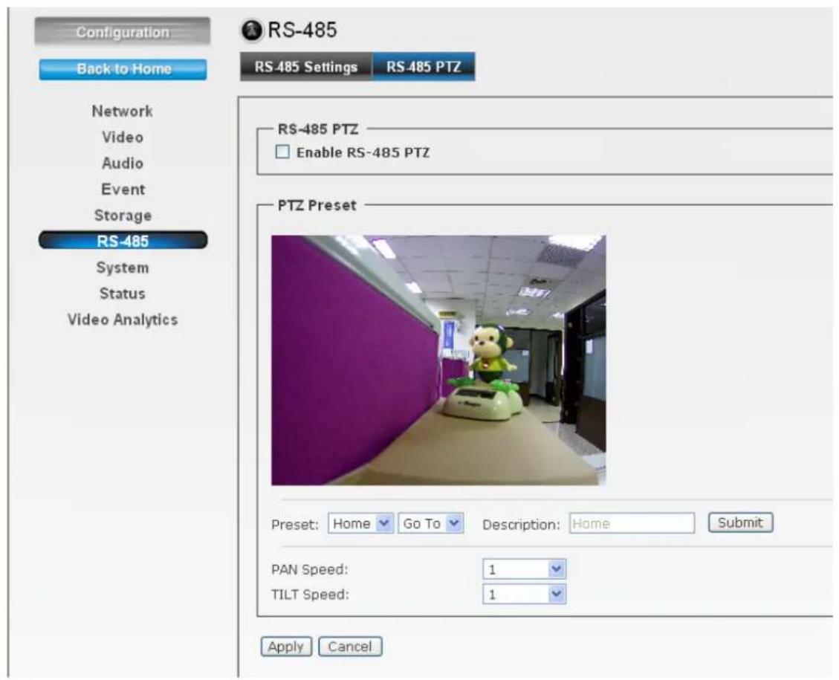Click the PTZ Preset group title
Viewport: 839px width, 680px height.
tap(317, 205)
